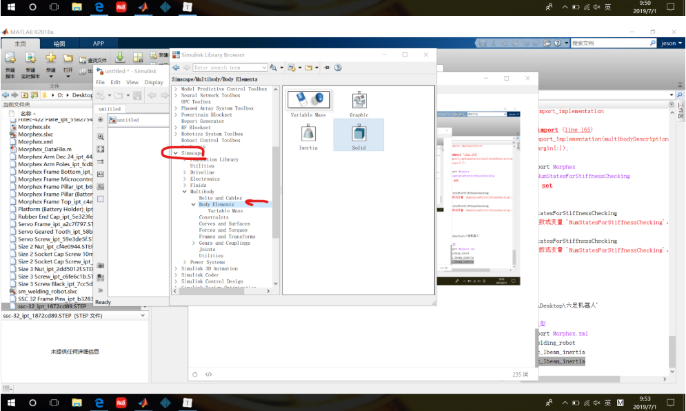
Task: Click Library Browser forward arrow
Action: pos(187,68)
